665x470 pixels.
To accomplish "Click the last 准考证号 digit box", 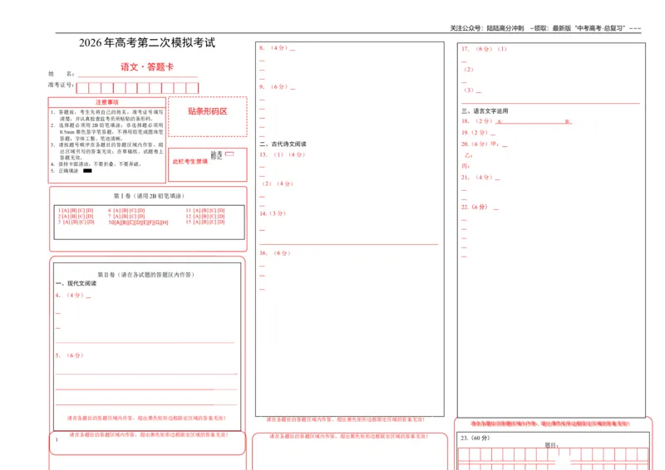I will (x=192, y=88).
